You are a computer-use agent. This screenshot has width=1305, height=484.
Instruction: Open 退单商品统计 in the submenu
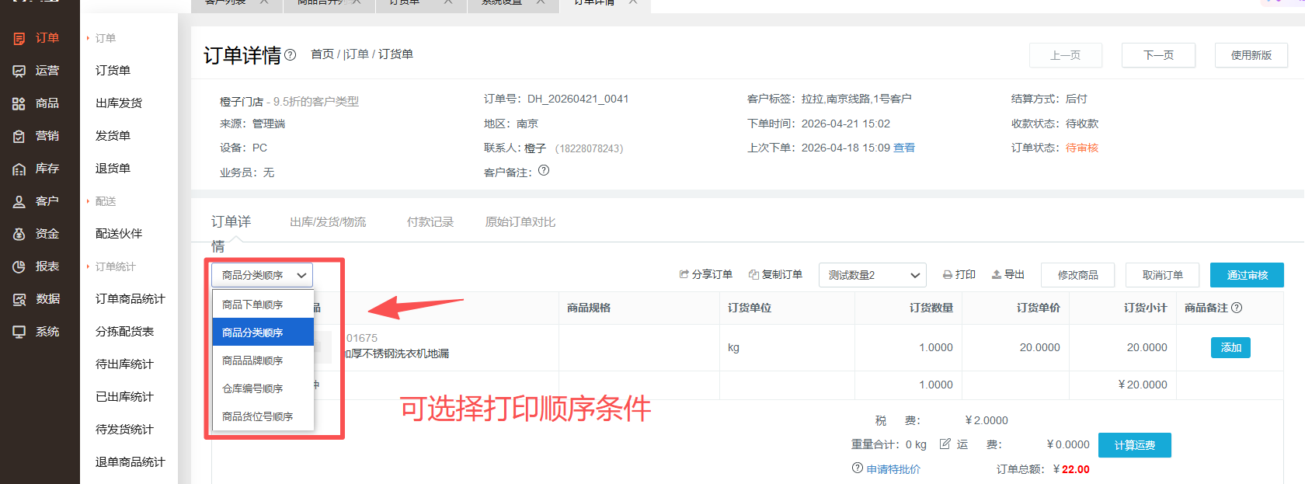[x=130, y=462]
